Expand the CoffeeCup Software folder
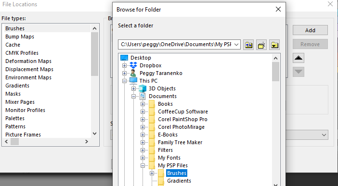The image size is (338, 186). pyautogui.click(x=143, y=112)
